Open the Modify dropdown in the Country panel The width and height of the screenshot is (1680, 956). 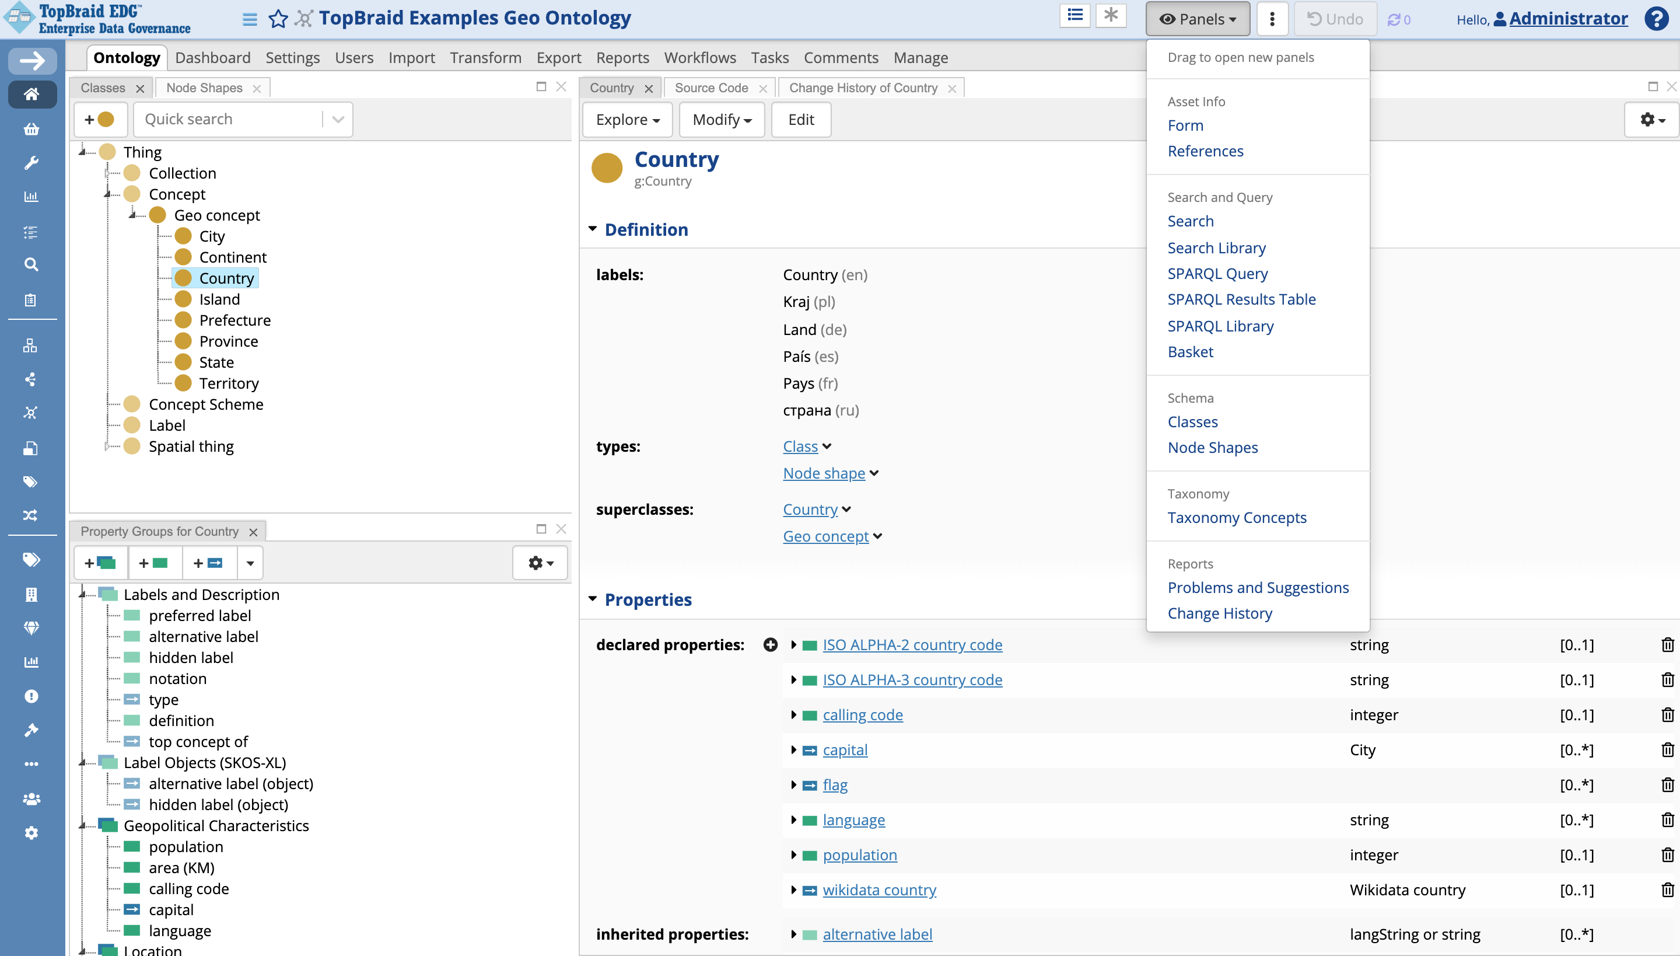click(x=720, y=120)
